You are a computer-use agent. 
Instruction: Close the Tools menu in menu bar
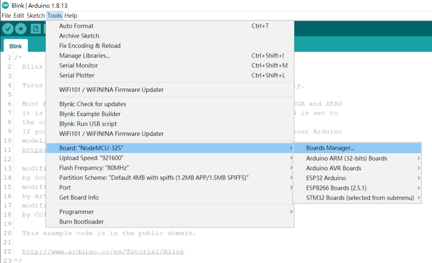(x=55, y=16)
